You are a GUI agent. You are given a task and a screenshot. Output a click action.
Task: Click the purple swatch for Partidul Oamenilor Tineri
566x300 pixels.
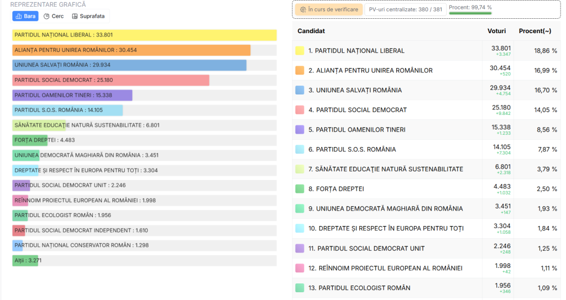point(300,130)
